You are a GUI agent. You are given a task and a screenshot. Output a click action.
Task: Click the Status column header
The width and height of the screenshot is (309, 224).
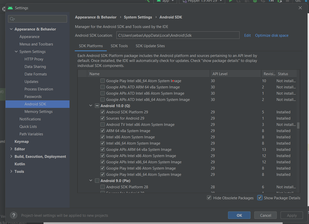pyautogui.click(x=286, y=74)
